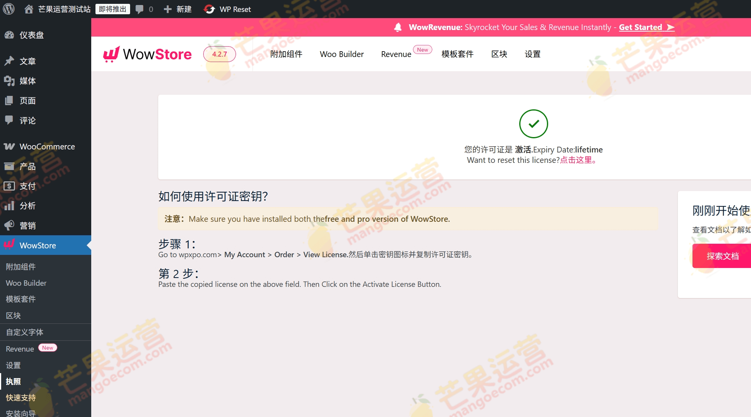The width and height of the screenshot is (751, 417).
Task: Click the comments bubble icon in admin bar
Action: click(139, 9)
